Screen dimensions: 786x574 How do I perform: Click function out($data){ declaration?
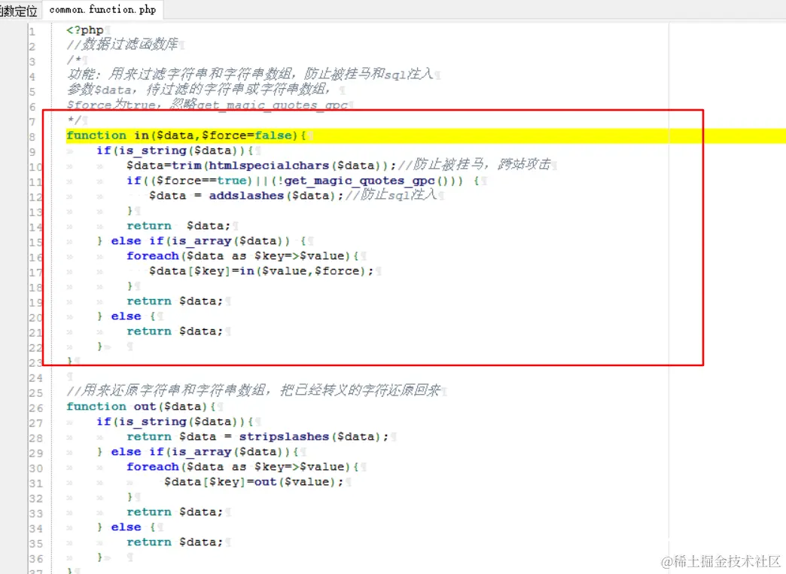click(141, 407)
